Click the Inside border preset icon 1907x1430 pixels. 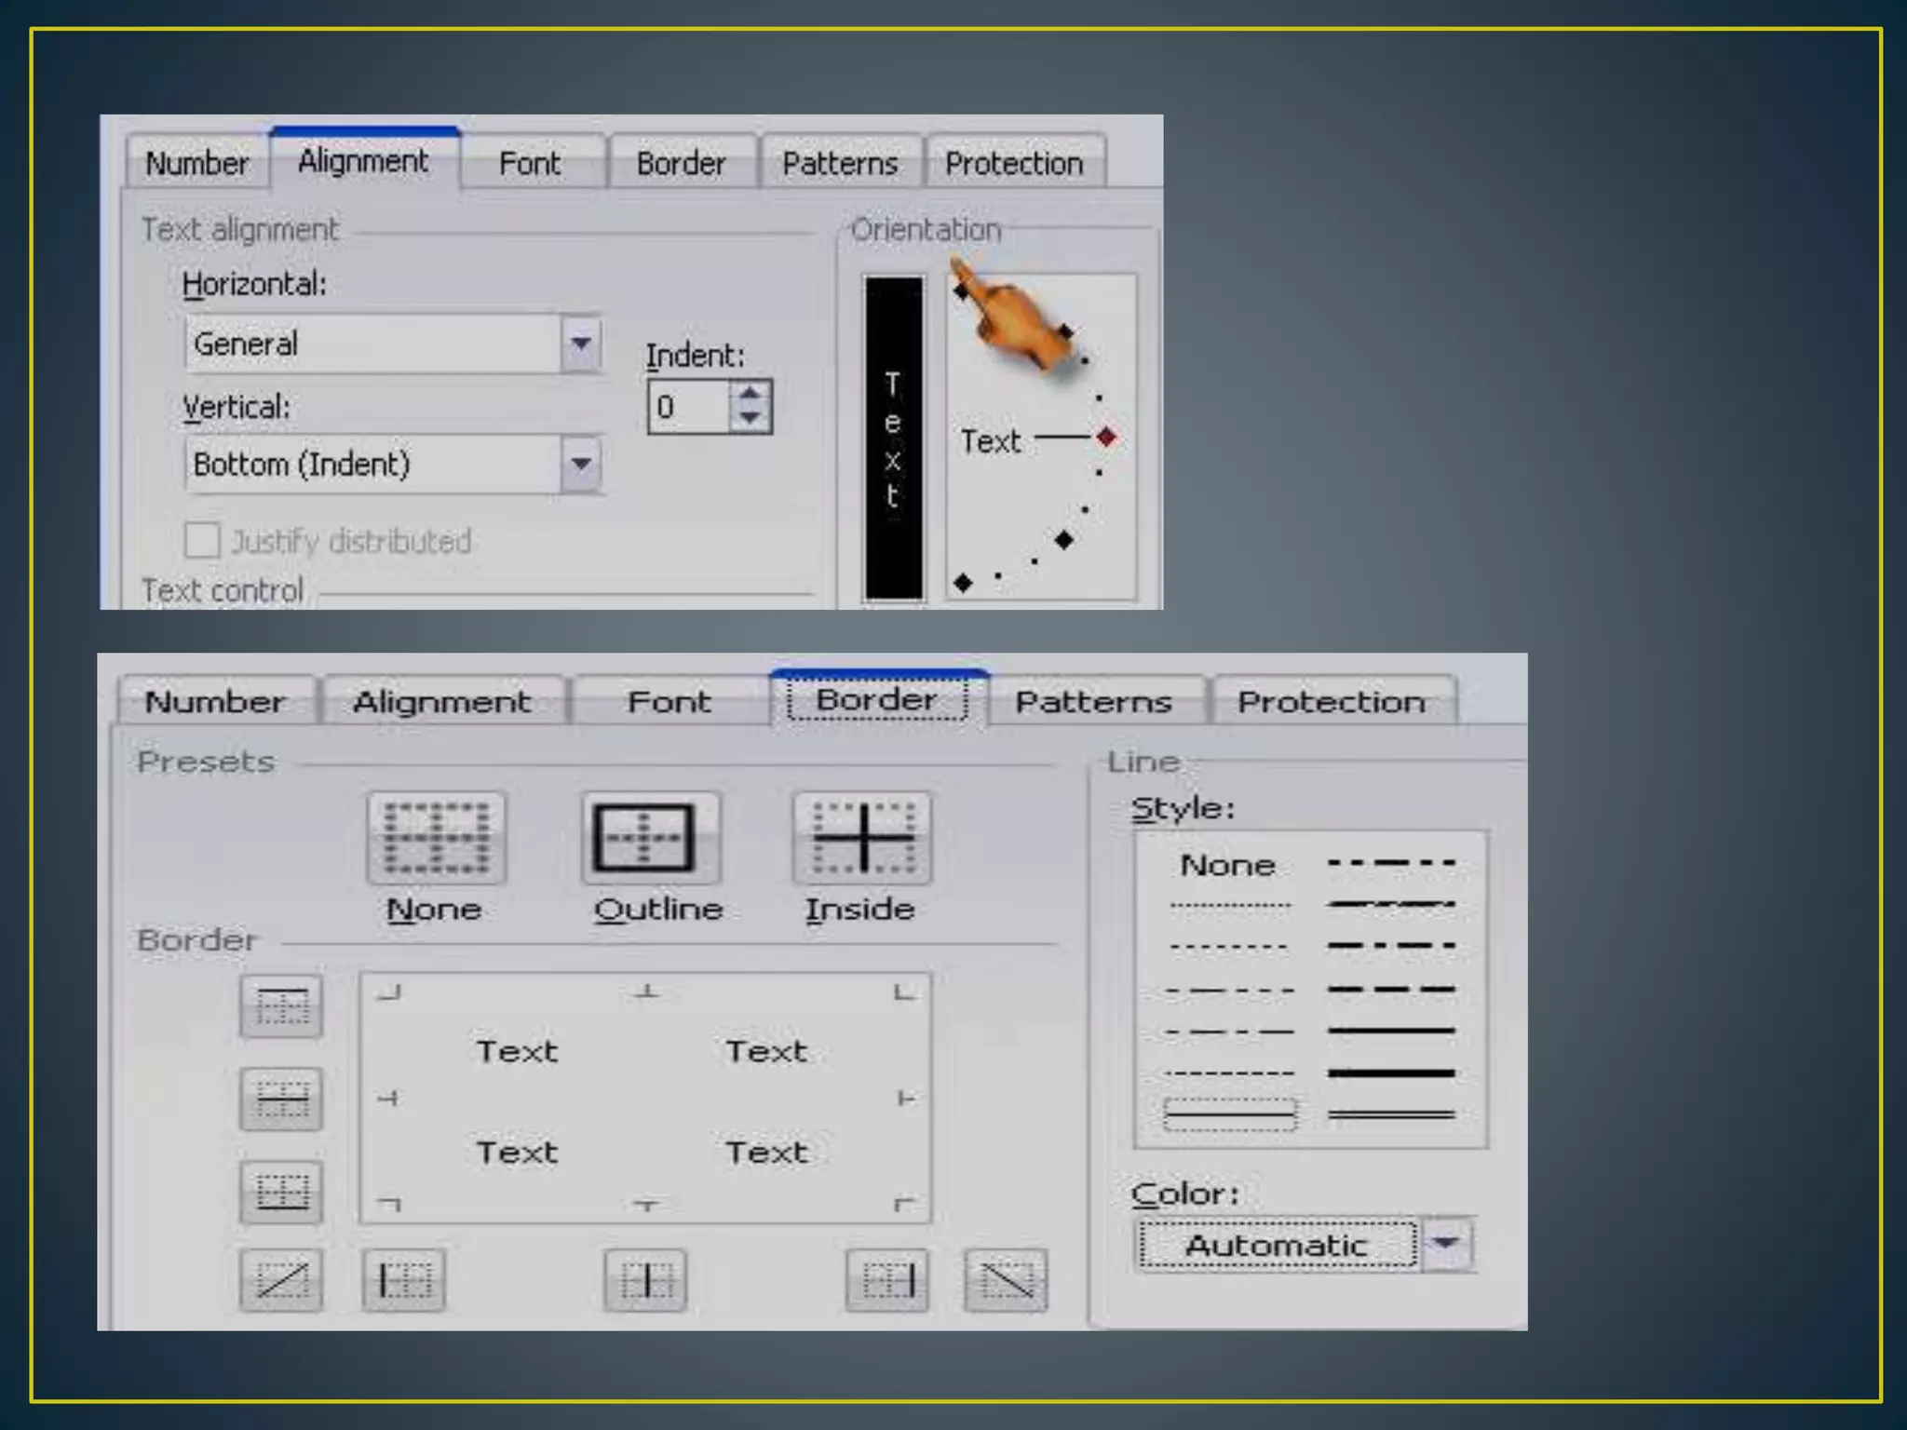(x=861, y=838)
